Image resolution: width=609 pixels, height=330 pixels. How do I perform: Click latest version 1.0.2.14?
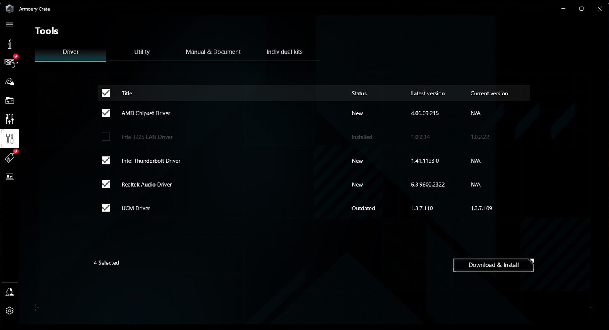pos(420,137)
